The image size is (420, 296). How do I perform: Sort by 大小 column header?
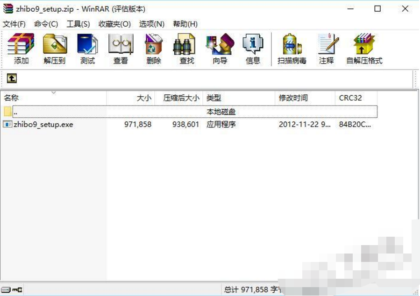[131, 98]
